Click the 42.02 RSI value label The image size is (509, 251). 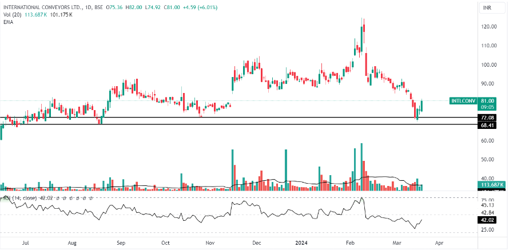tap(487, 219)
